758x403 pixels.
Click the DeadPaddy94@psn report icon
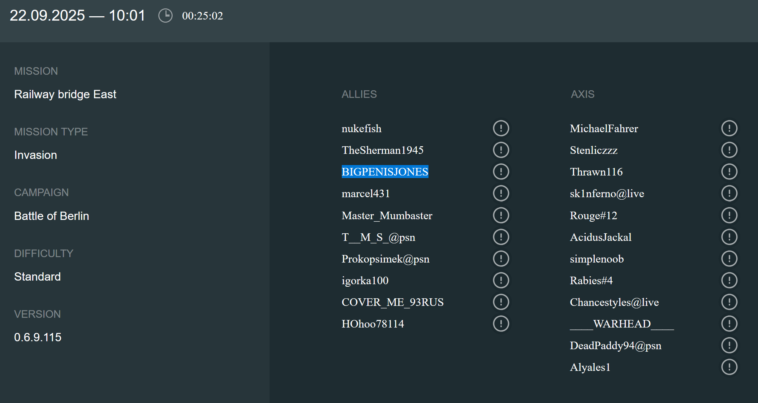[x=729, y=345]
